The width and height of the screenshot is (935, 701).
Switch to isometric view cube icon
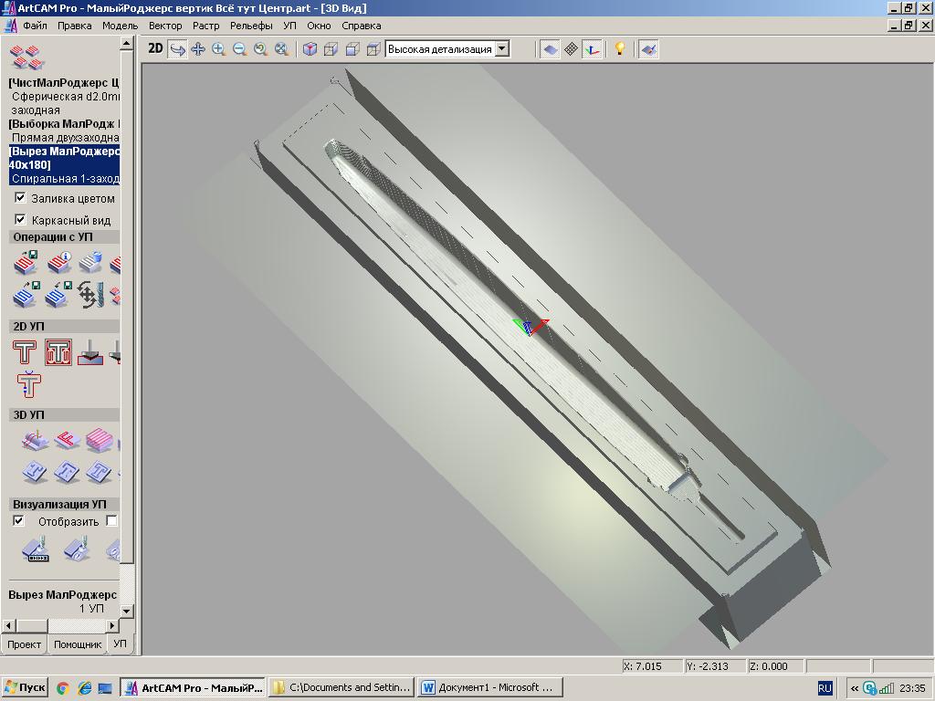pyautogui.click(x=310, y=49)
